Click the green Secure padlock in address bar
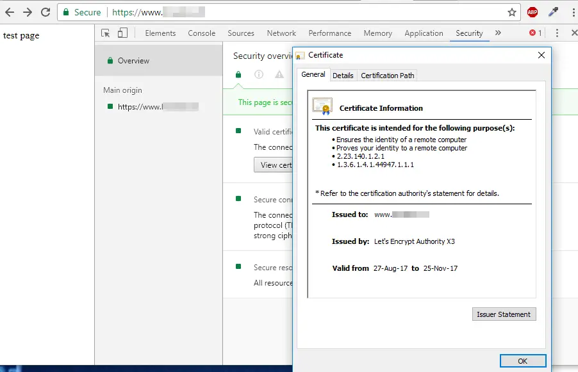The height and width of the screenshot is (372, 578). tap(66, 12)
